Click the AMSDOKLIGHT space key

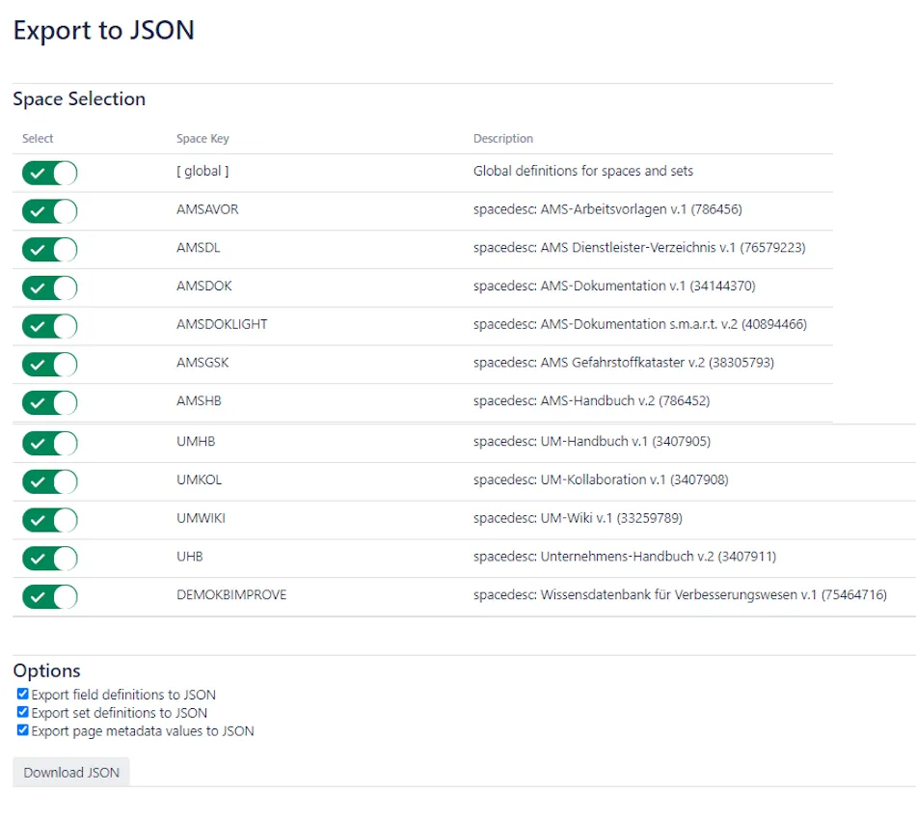(x=222, y=324)
